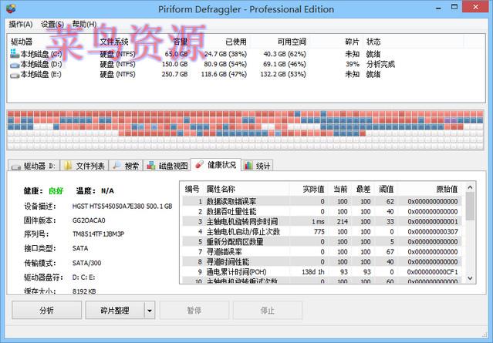The height and width of the screenshot is (343, 493).
Task: Click the raw value 0x00000000CF1
Action: tap(432, 271)
